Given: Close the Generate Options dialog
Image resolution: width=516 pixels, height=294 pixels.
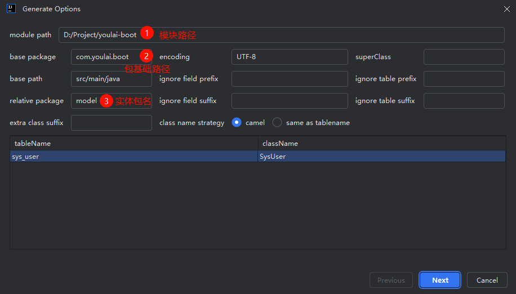Looking at the screenshot, I should [x=507, y=9].
